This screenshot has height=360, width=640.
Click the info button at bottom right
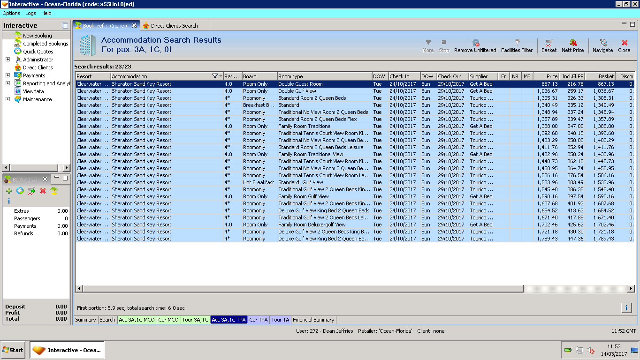pyautogui.click(x=626, y=307)
